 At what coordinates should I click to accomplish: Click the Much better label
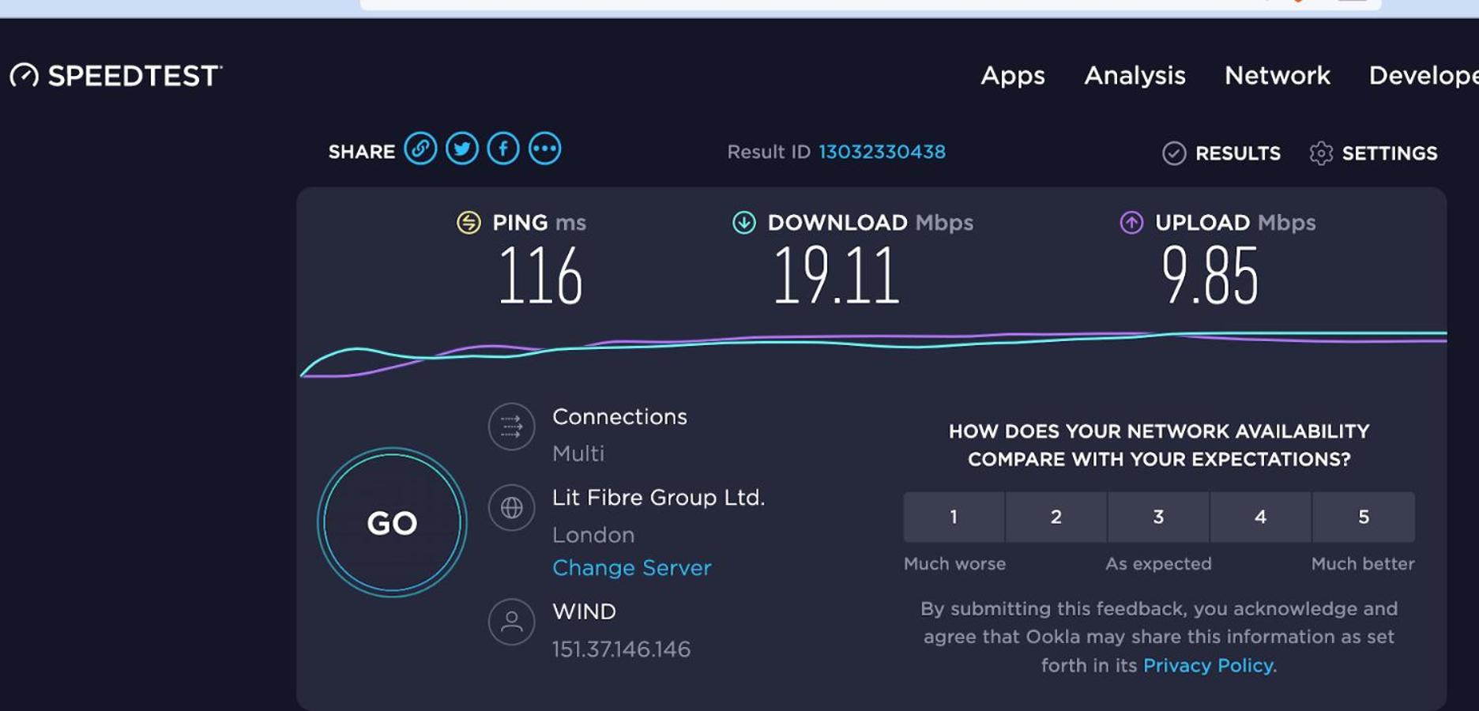click(x=1363, y=564)
